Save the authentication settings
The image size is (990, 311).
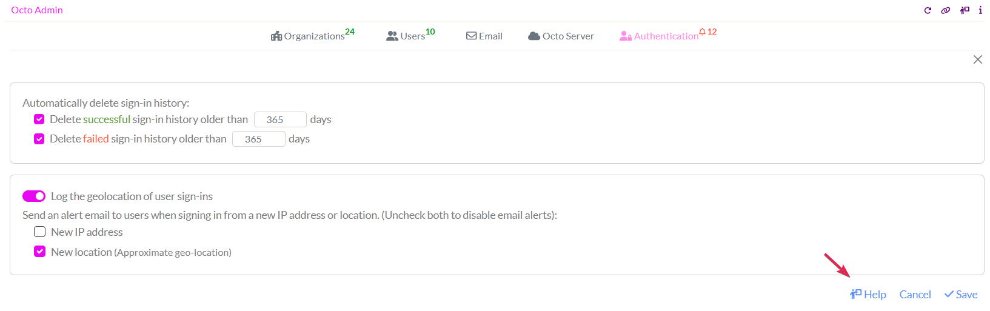(x=961, y=295)
